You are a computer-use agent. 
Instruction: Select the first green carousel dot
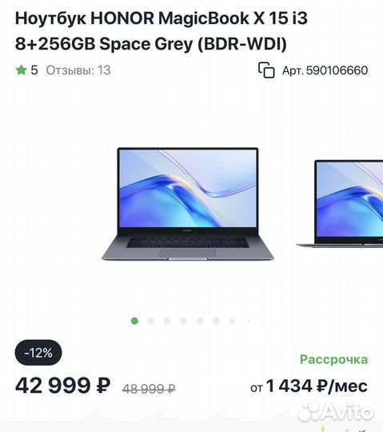(134, 321)
